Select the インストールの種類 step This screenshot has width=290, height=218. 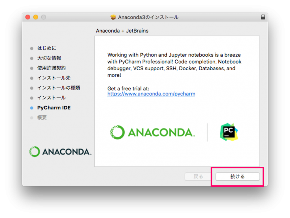pos(59,88)
